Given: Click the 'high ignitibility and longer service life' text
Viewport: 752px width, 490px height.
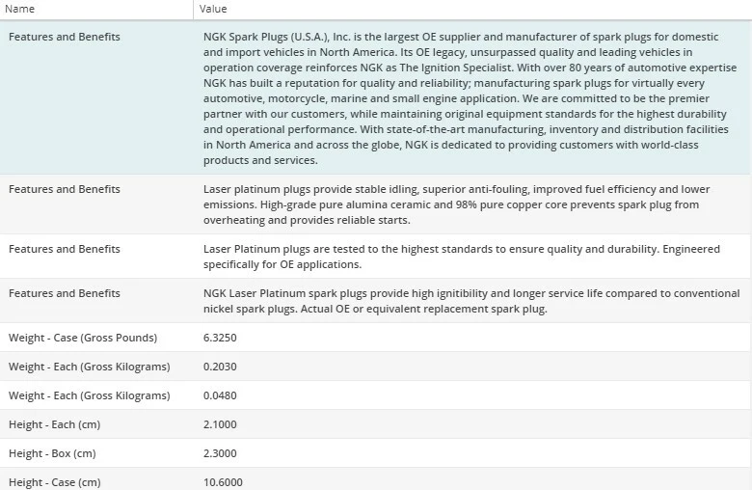Looking at the screenshot, I should tap(471, 301).
